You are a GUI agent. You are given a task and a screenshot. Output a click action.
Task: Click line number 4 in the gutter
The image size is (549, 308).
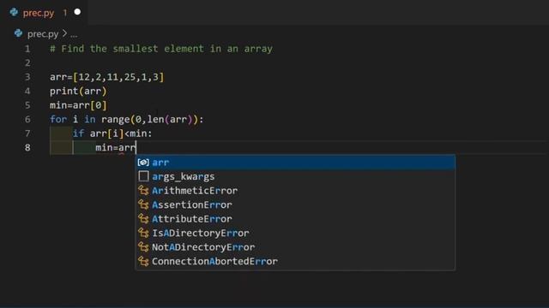coord(27,92)
